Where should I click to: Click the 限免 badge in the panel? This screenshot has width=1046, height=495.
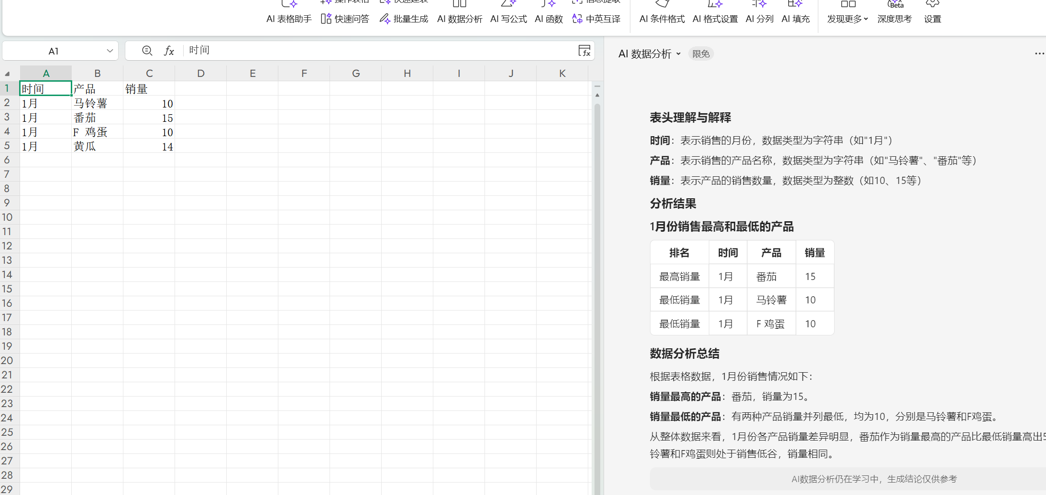click(x=701, y=54)
